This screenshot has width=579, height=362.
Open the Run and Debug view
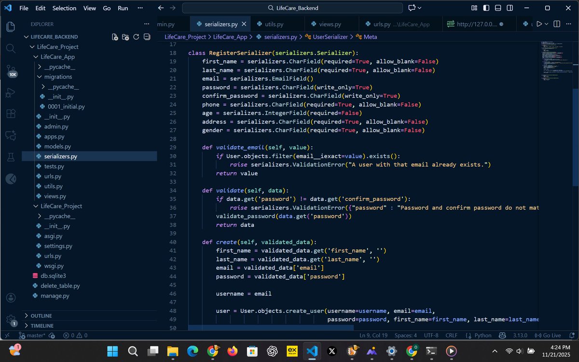click(11, 92)
